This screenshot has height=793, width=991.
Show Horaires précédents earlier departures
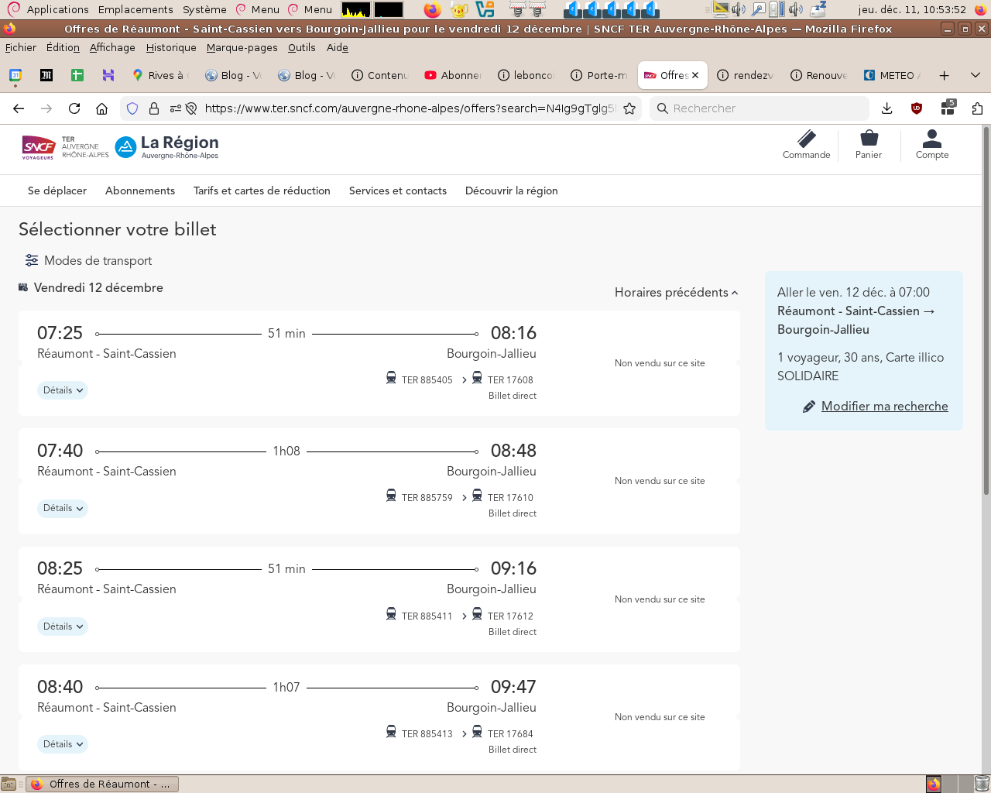(676, 293)
